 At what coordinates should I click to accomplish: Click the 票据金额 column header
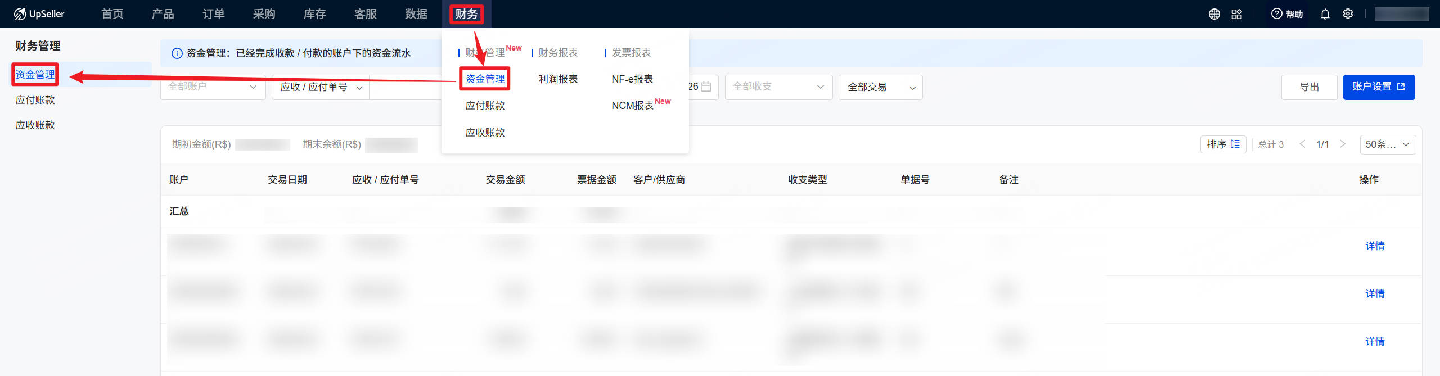point(597,180)
